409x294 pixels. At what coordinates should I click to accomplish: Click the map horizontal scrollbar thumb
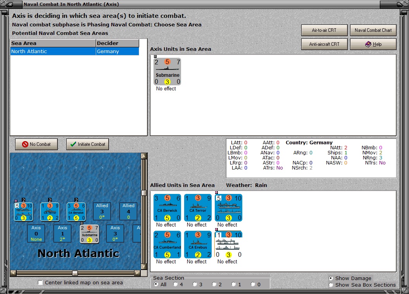pyautogui.click(x=75, y=273)
